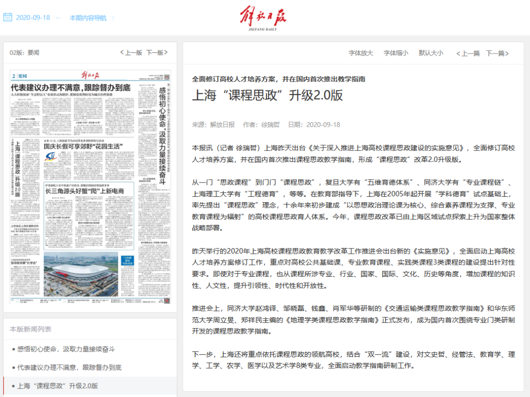Click page label 02版：要闻
The width and height of the screenshot is (530, 397).
pyautogui.click(x=25, y=53)
